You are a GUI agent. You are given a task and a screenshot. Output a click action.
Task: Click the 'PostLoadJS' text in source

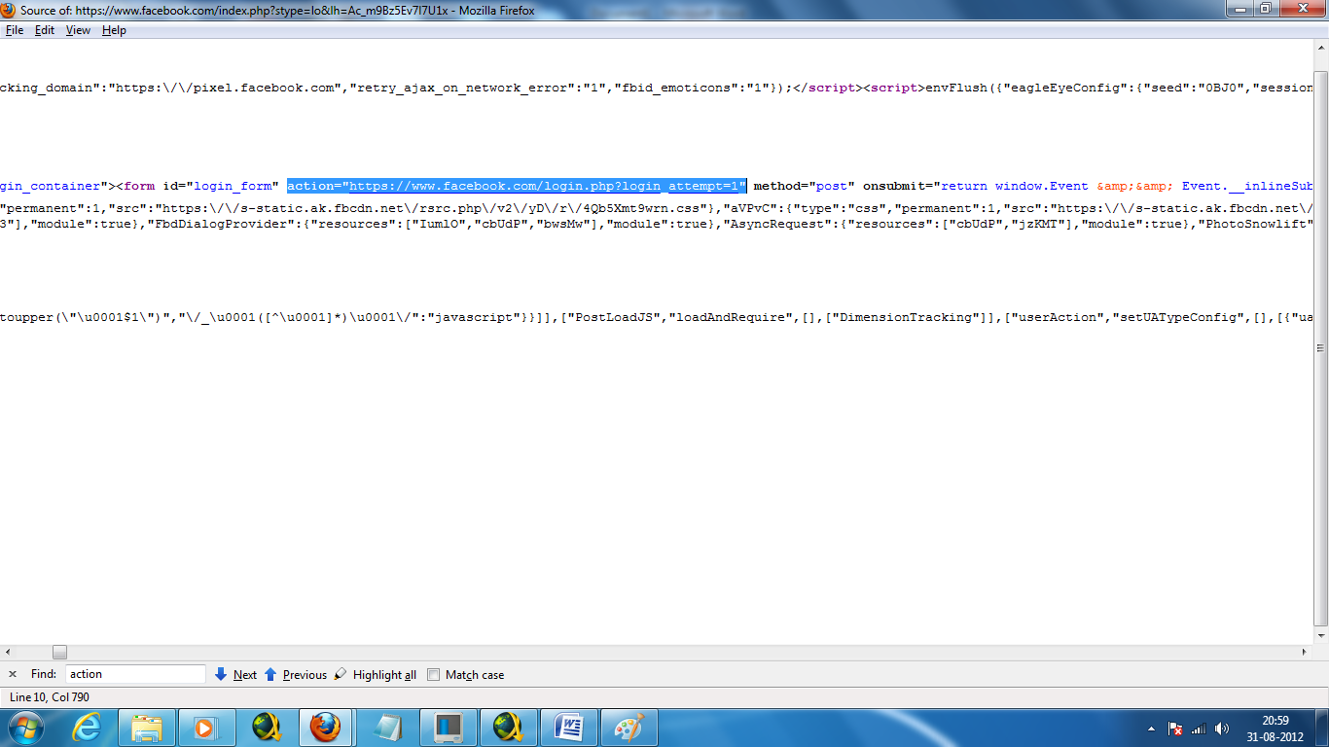point(613,318)
